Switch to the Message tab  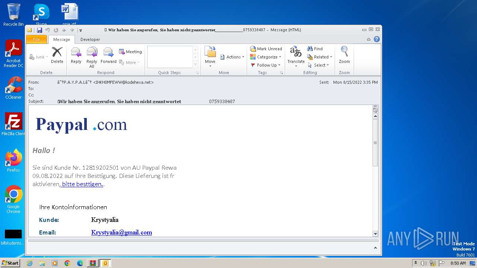[x=61, y=39]
